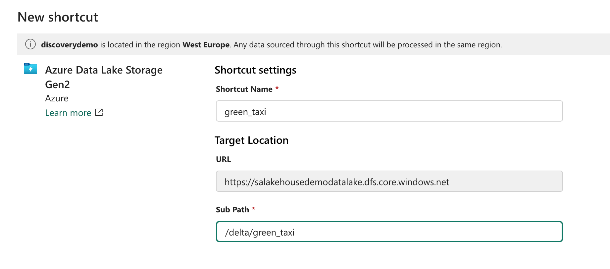Click the URL label above the address field
610x269 pixels.
pos(223,159)
